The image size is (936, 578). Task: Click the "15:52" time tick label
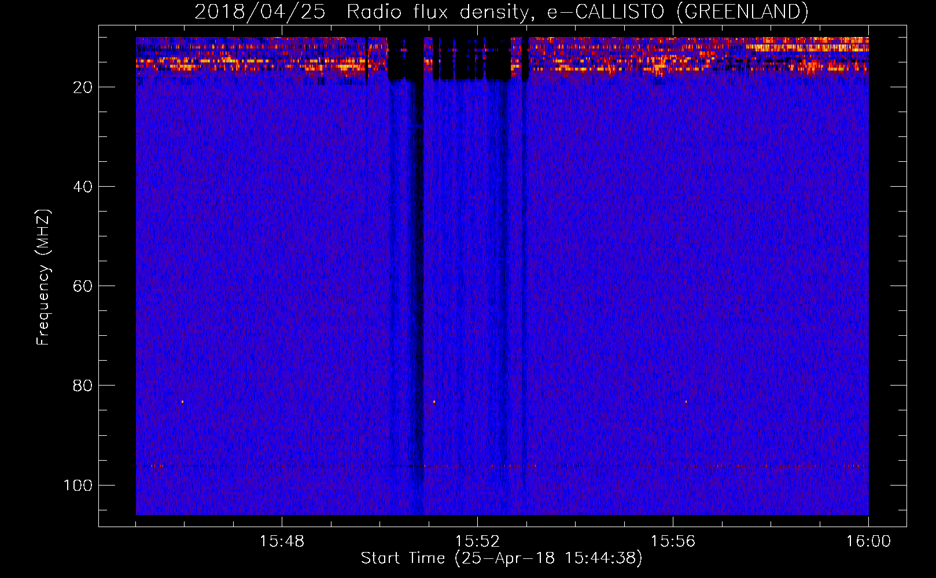pos(477,542)
